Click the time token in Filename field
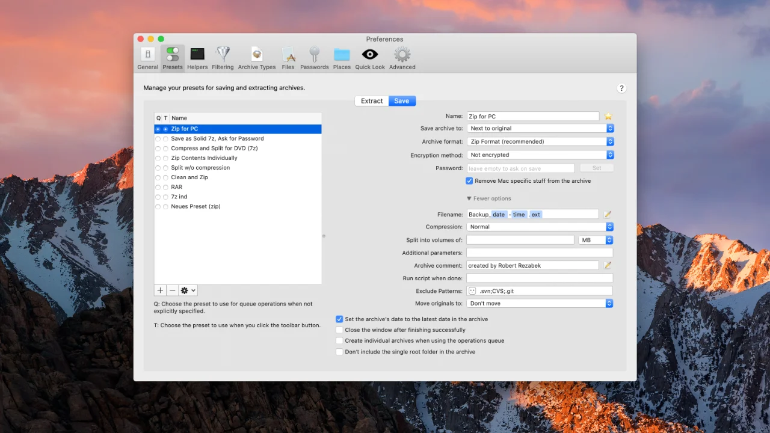Image resolution: width=770 pixels, height=433 pixels. pyautogui.click(x=519, y=215)
